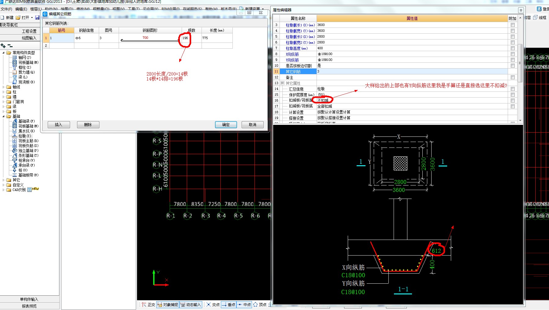Viewport: 549px width, 310px height.
Task: Collapse 其它属性 group in property editor
Action: [283, 83]
